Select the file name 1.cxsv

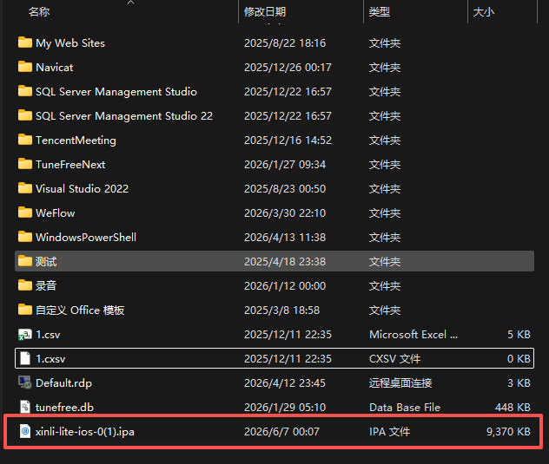click(x=50, y=359)
